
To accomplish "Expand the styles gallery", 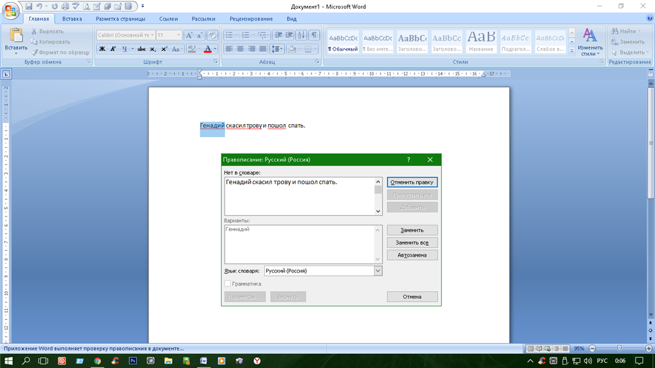I will (x=572, y=50).
